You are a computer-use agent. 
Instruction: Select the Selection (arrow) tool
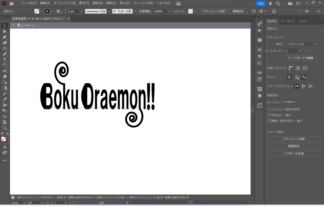4,26
